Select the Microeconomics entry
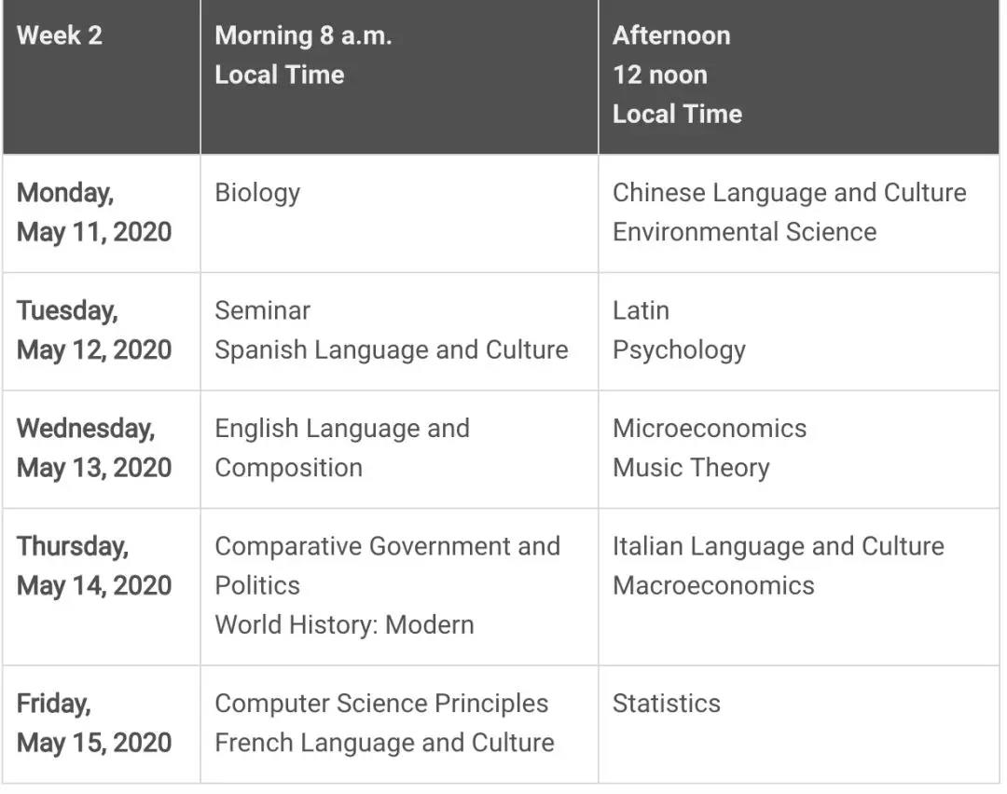Viewport: 1007px width, 794px height. (x=709, y=429)
